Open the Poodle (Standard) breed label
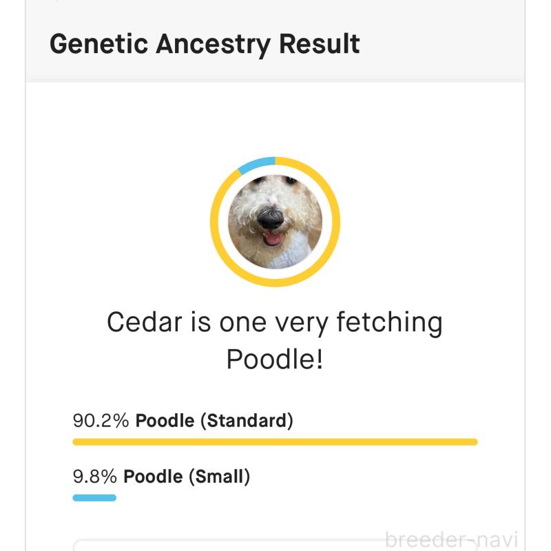This screenshot has height=551, width=551. pos(214,420)
